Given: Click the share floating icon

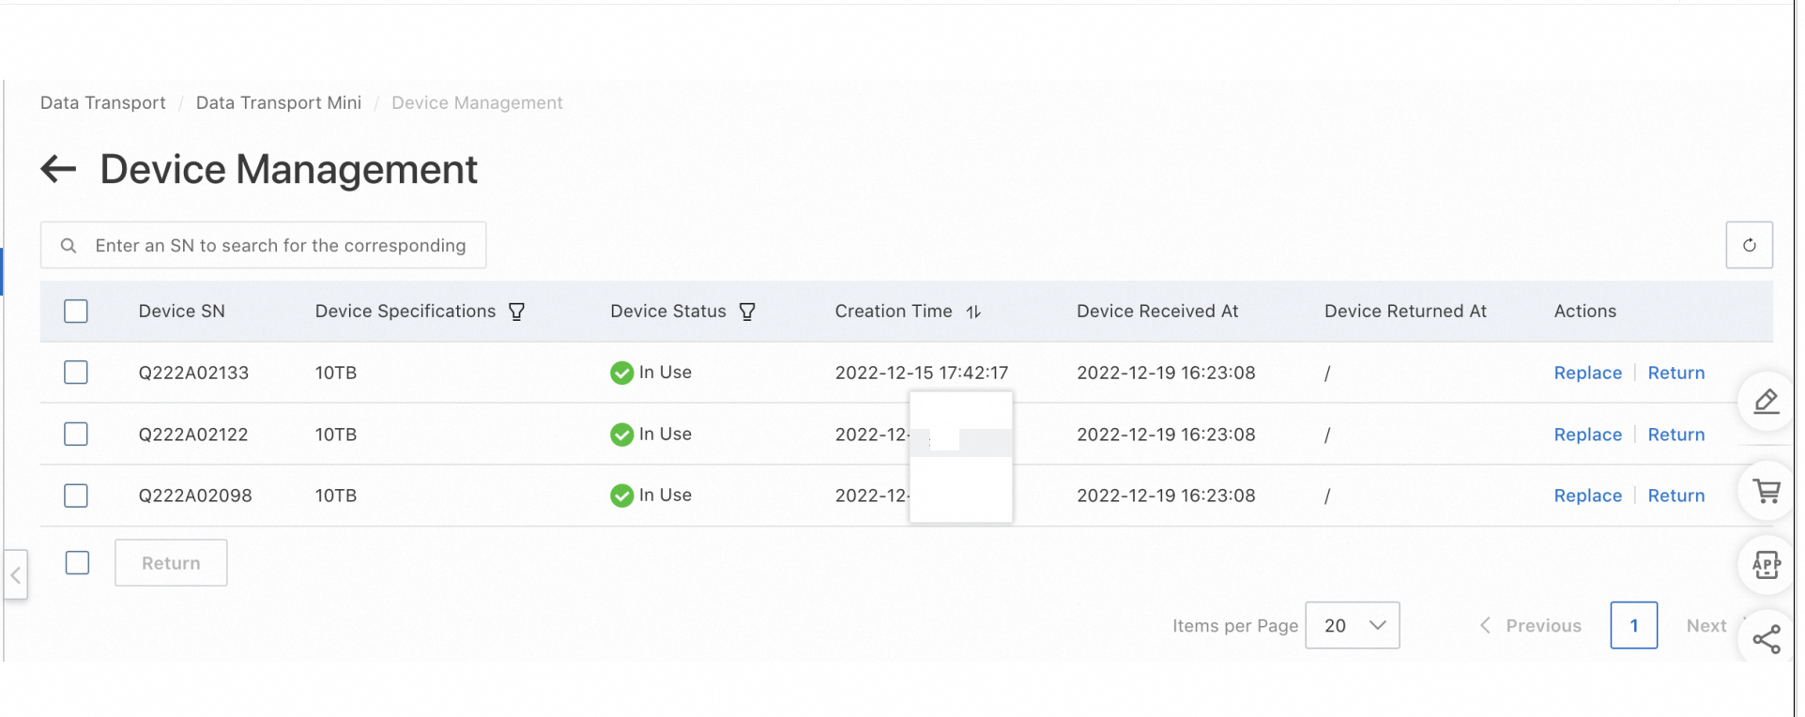Looking at the screenshot, I should [1766, 640].
